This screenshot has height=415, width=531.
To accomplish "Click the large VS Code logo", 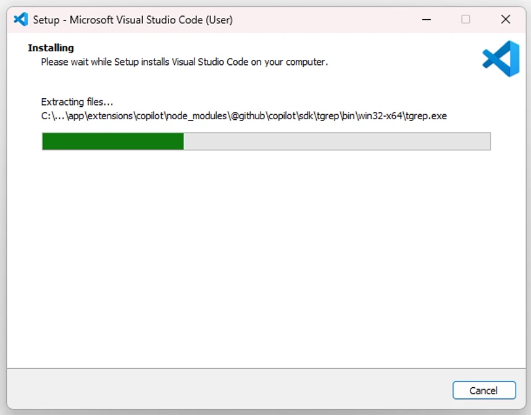I will 501,59.
